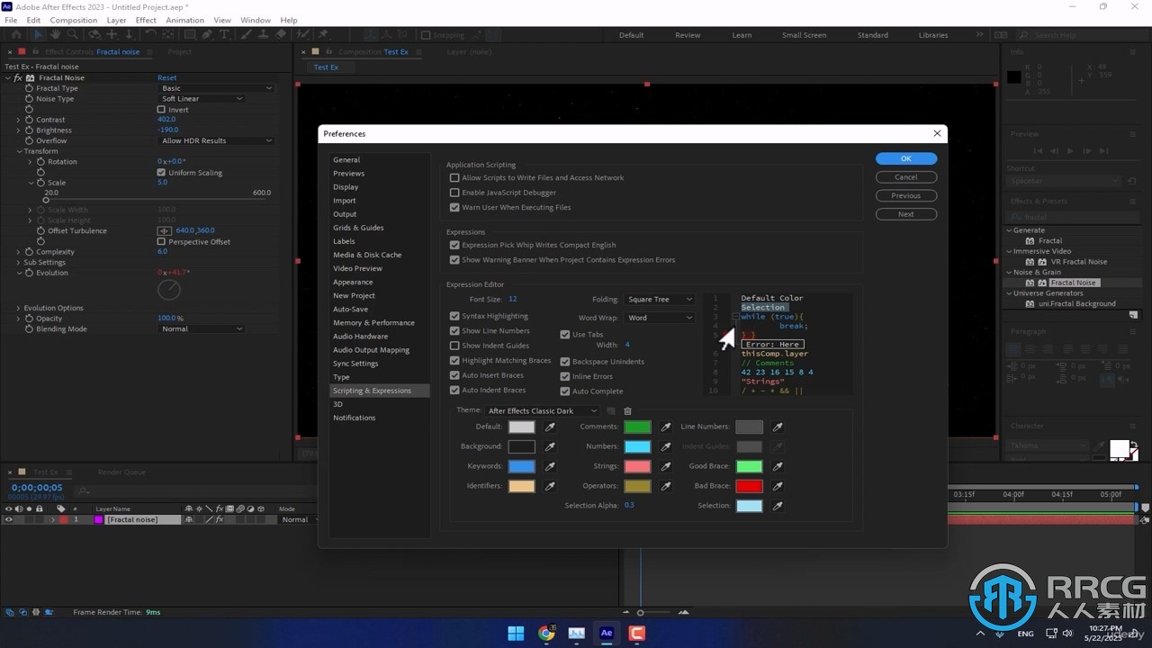Open the Word Wrap dropdown
The width and height of the screenshot is (1152, 648).
point(660,318)
